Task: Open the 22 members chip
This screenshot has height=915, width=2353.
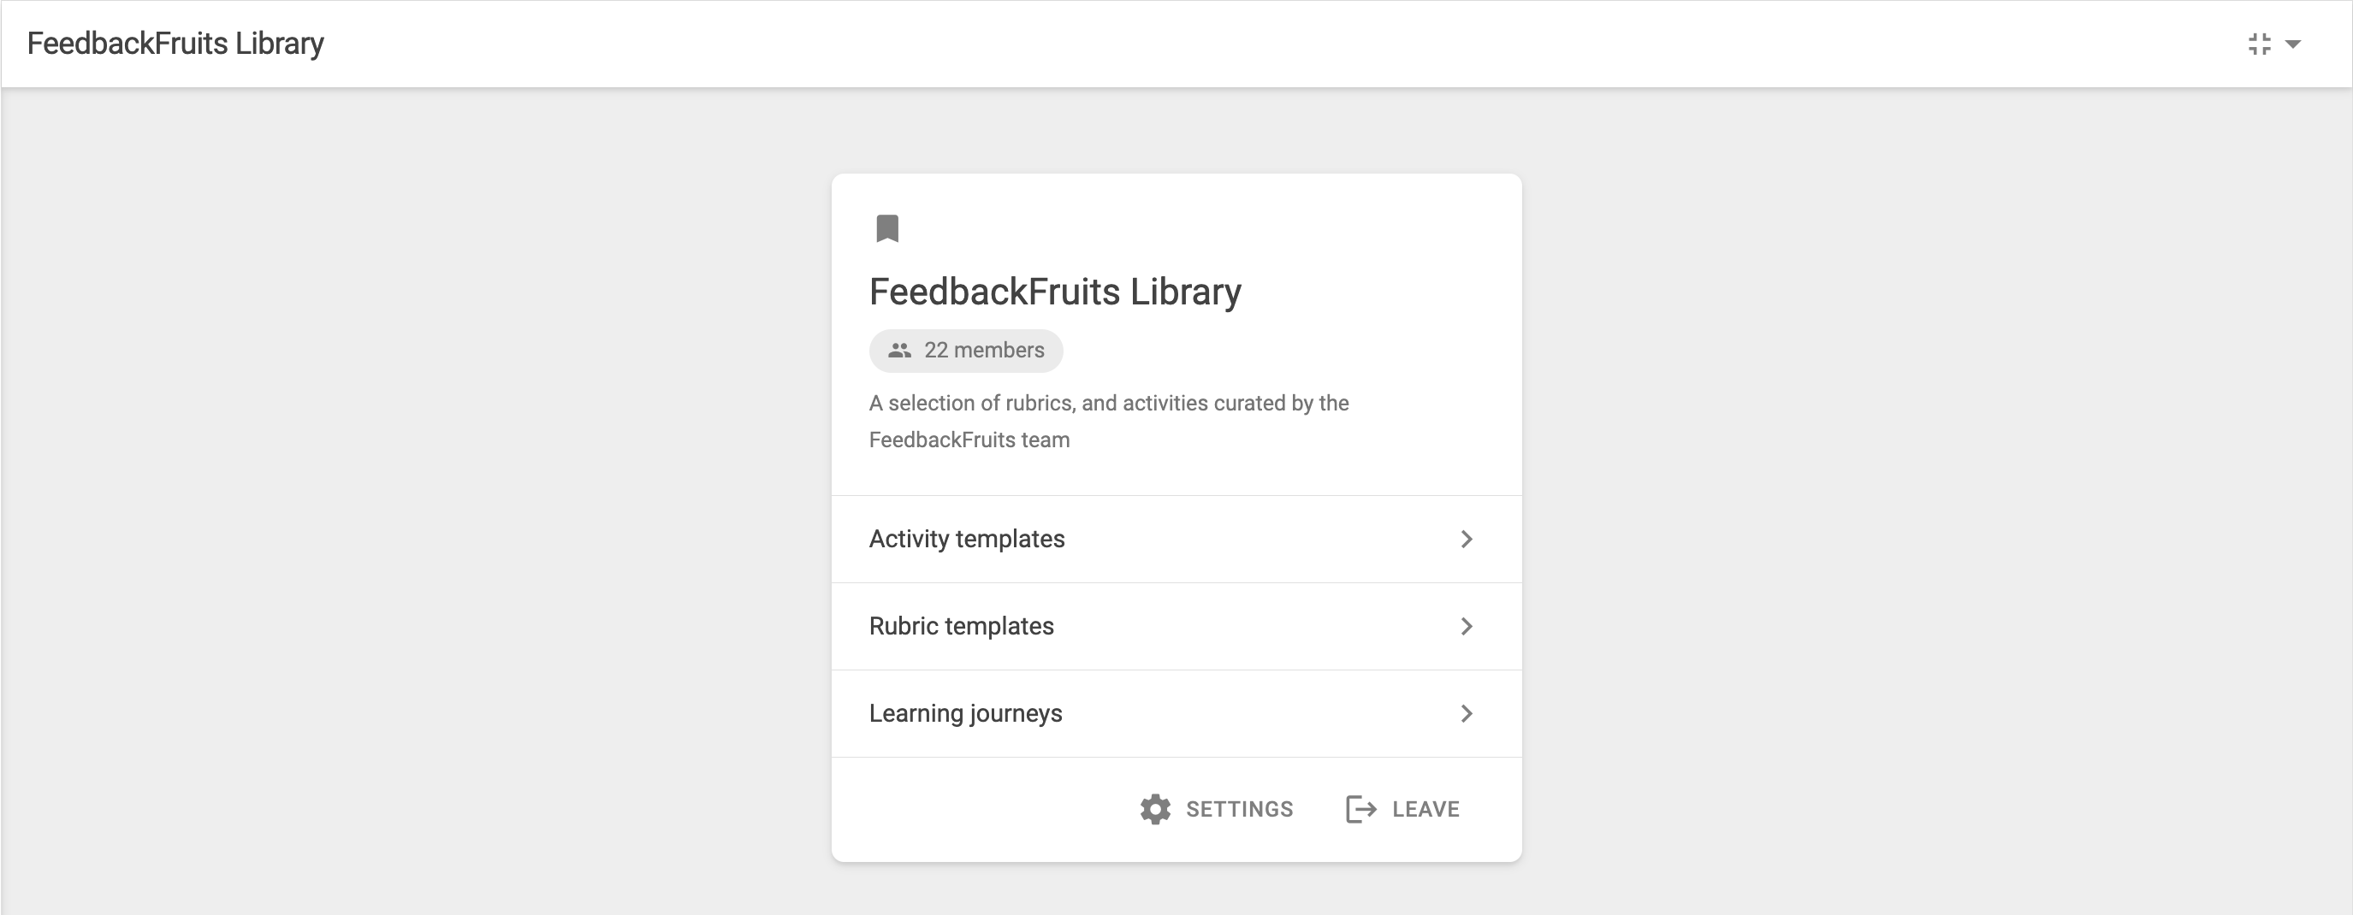Action: pyautogui.click(x=965, y=351)
